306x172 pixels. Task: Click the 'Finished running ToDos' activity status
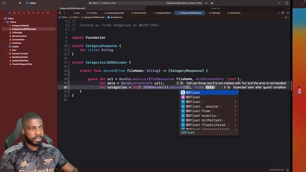coord(184,3)
